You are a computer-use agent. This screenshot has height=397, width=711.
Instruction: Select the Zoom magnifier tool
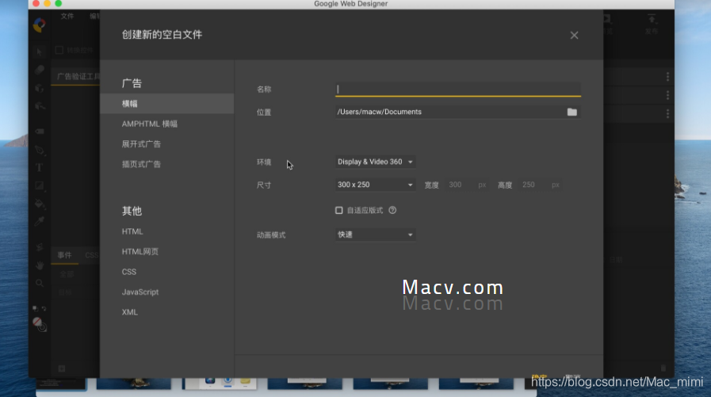(40, 283)
